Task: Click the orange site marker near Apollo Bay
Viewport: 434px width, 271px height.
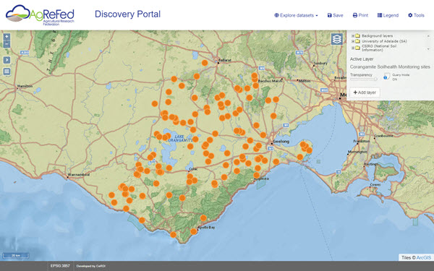Action: tap(194, 231)
